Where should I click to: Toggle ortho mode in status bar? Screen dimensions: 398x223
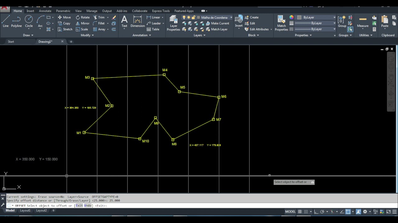pyautogui.click(x=316, y=212)
